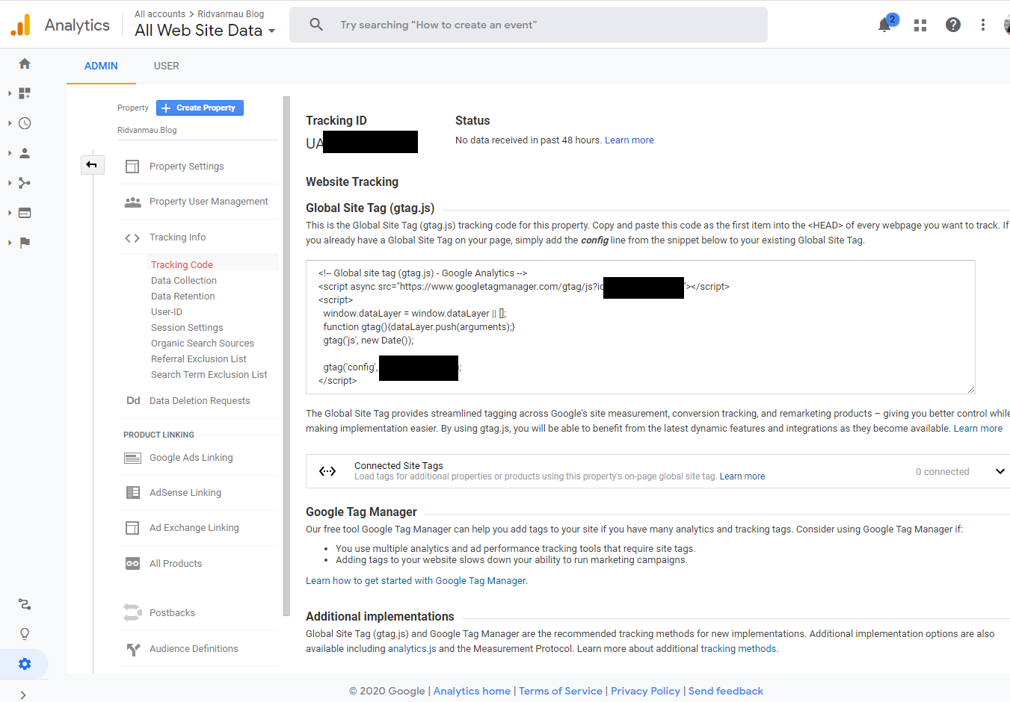Click the Admin gear icon
The width and height of the screenshot is (1010, 702).
[25, 664]
